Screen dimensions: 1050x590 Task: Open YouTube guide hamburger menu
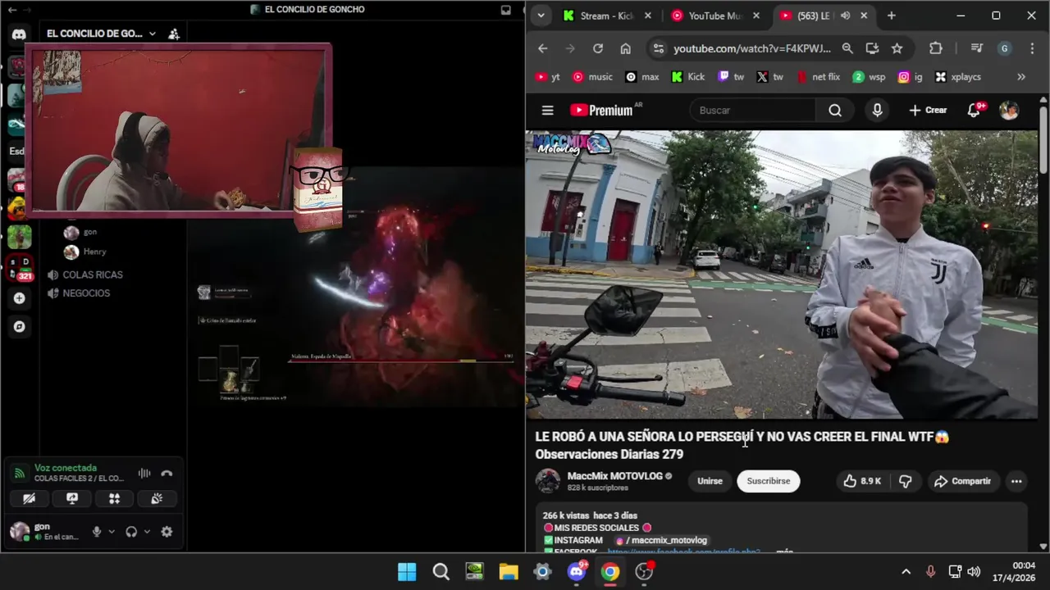(547, 110)
